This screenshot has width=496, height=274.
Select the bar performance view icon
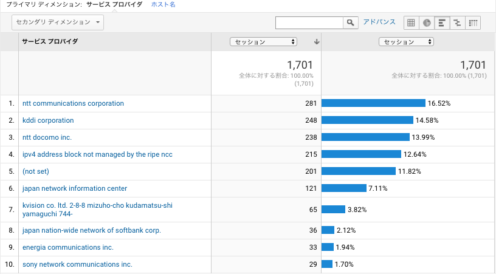tap(443, 22)
